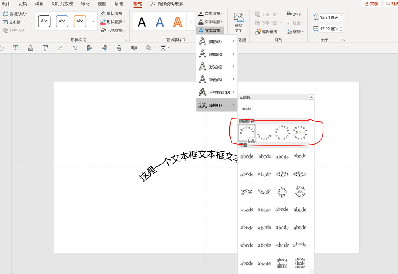The image size is (398, 274).
Task: Click the transform gallery scroll-up arrow
Action: (x=312, y=97)
